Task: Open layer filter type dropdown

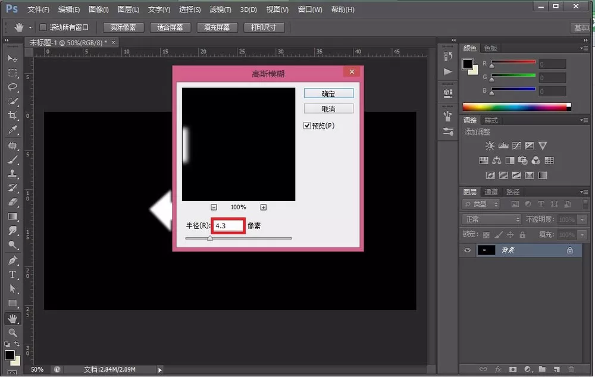Action: click(x=481, y=204)
